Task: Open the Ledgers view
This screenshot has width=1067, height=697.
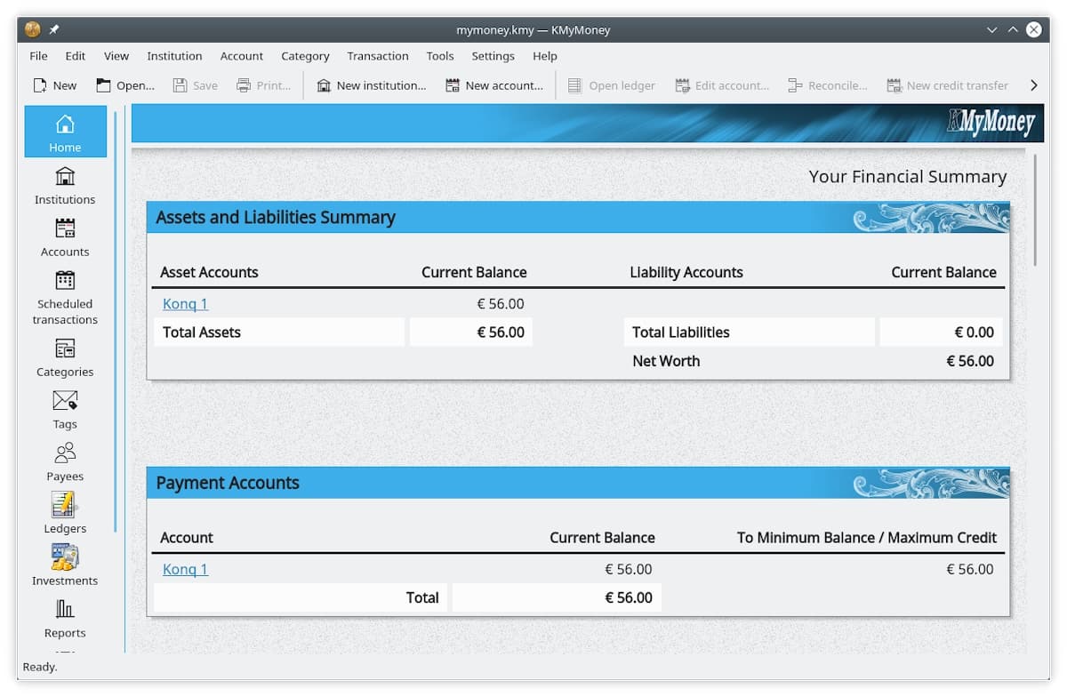Action: pos(65,514)
